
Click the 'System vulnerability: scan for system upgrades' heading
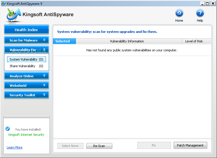click(107, 32)
